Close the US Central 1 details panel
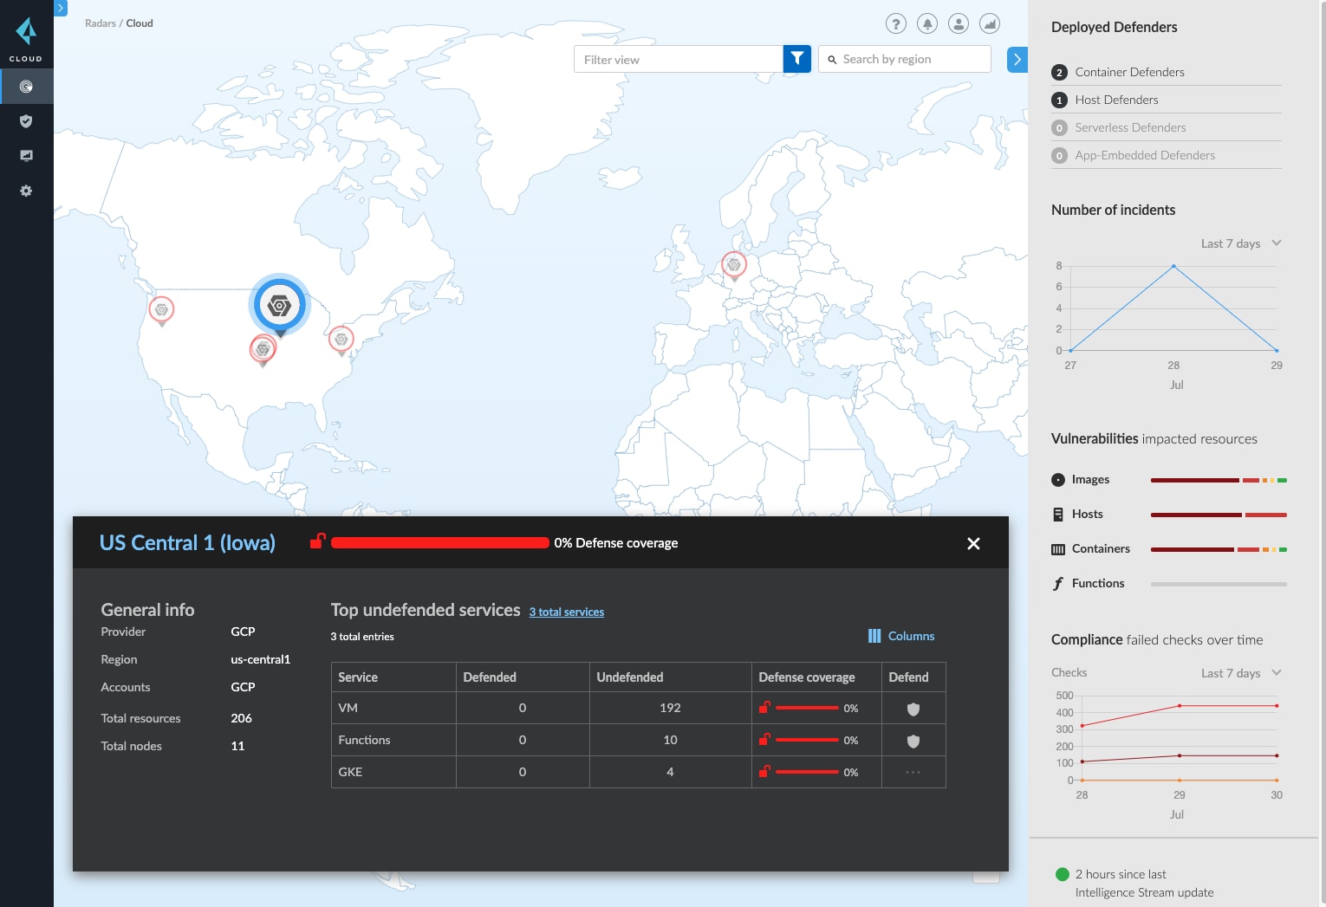This screenshot has width=1326, height=907. click(x=973, y=543)
